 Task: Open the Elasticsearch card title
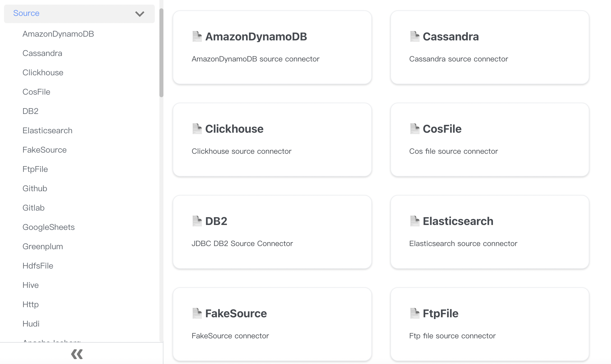tap(458, 221)
